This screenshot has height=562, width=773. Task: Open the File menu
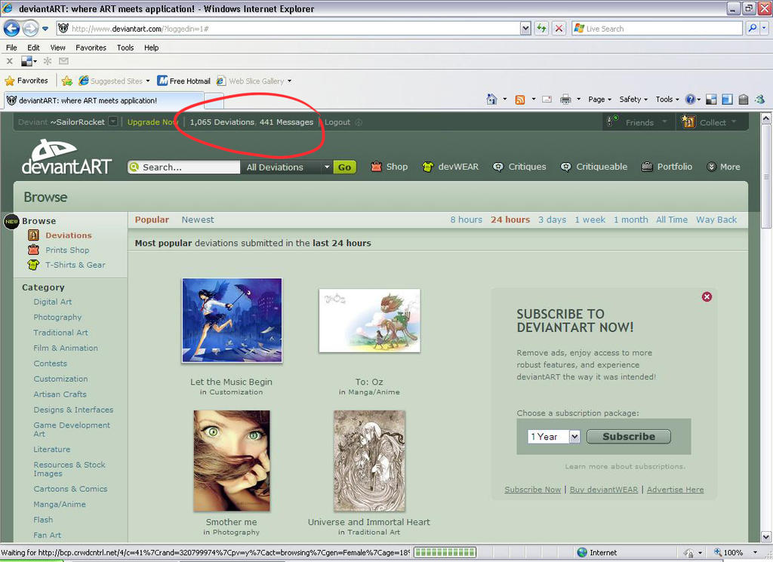pos(11,48)
